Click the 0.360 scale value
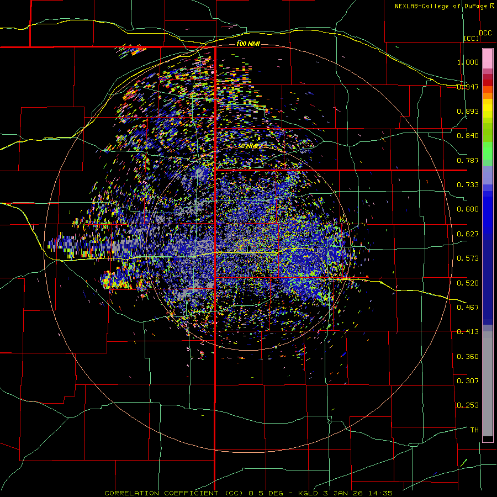497x497 pixels. coord(468,357)
